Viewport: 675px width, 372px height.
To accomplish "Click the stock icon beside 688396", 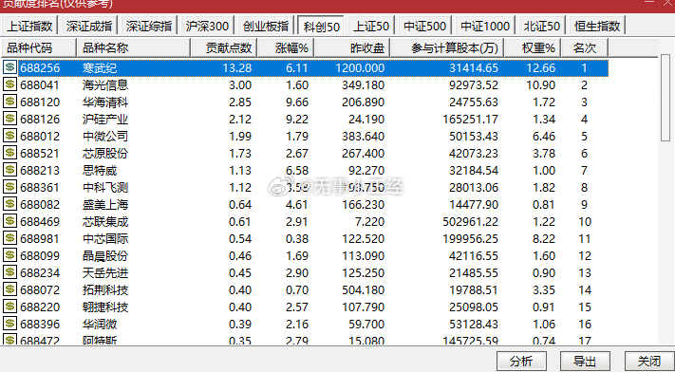I will pos(9,324).
